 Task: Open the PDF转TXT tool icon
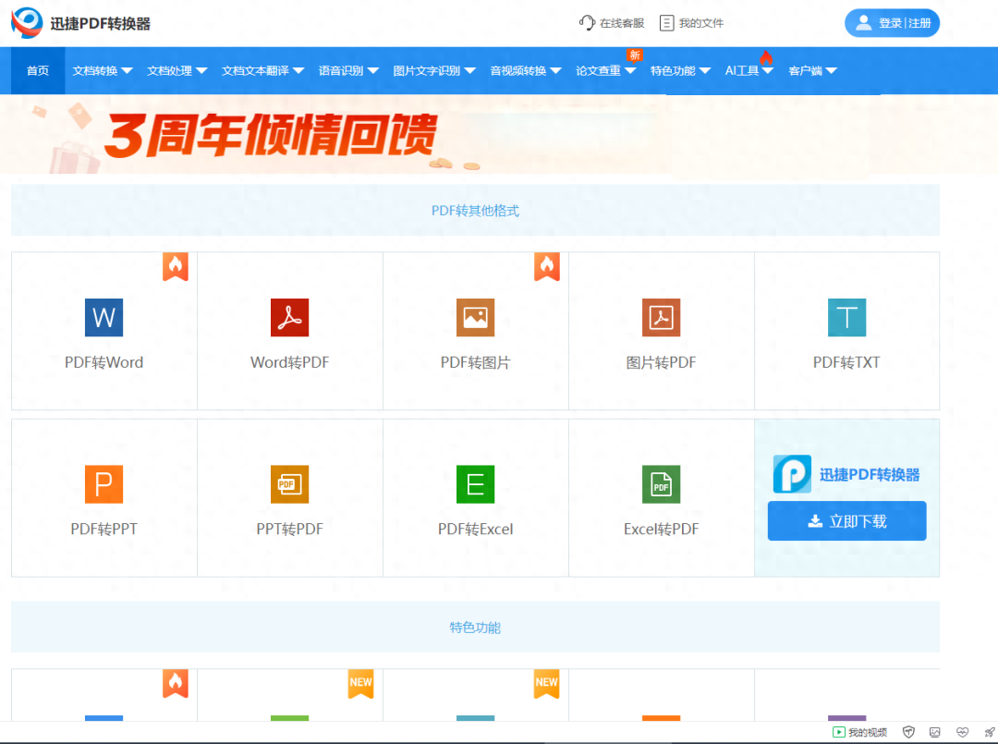(x=846, y=317)
